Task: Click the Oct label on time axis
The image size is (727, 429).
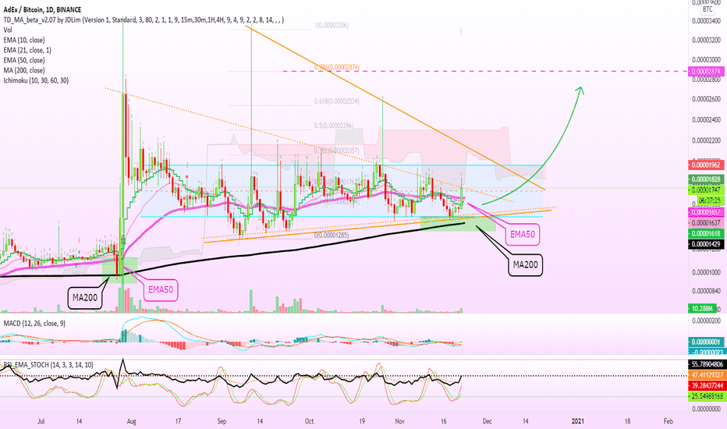Action: pyautogui.click(x=309, y=421)
